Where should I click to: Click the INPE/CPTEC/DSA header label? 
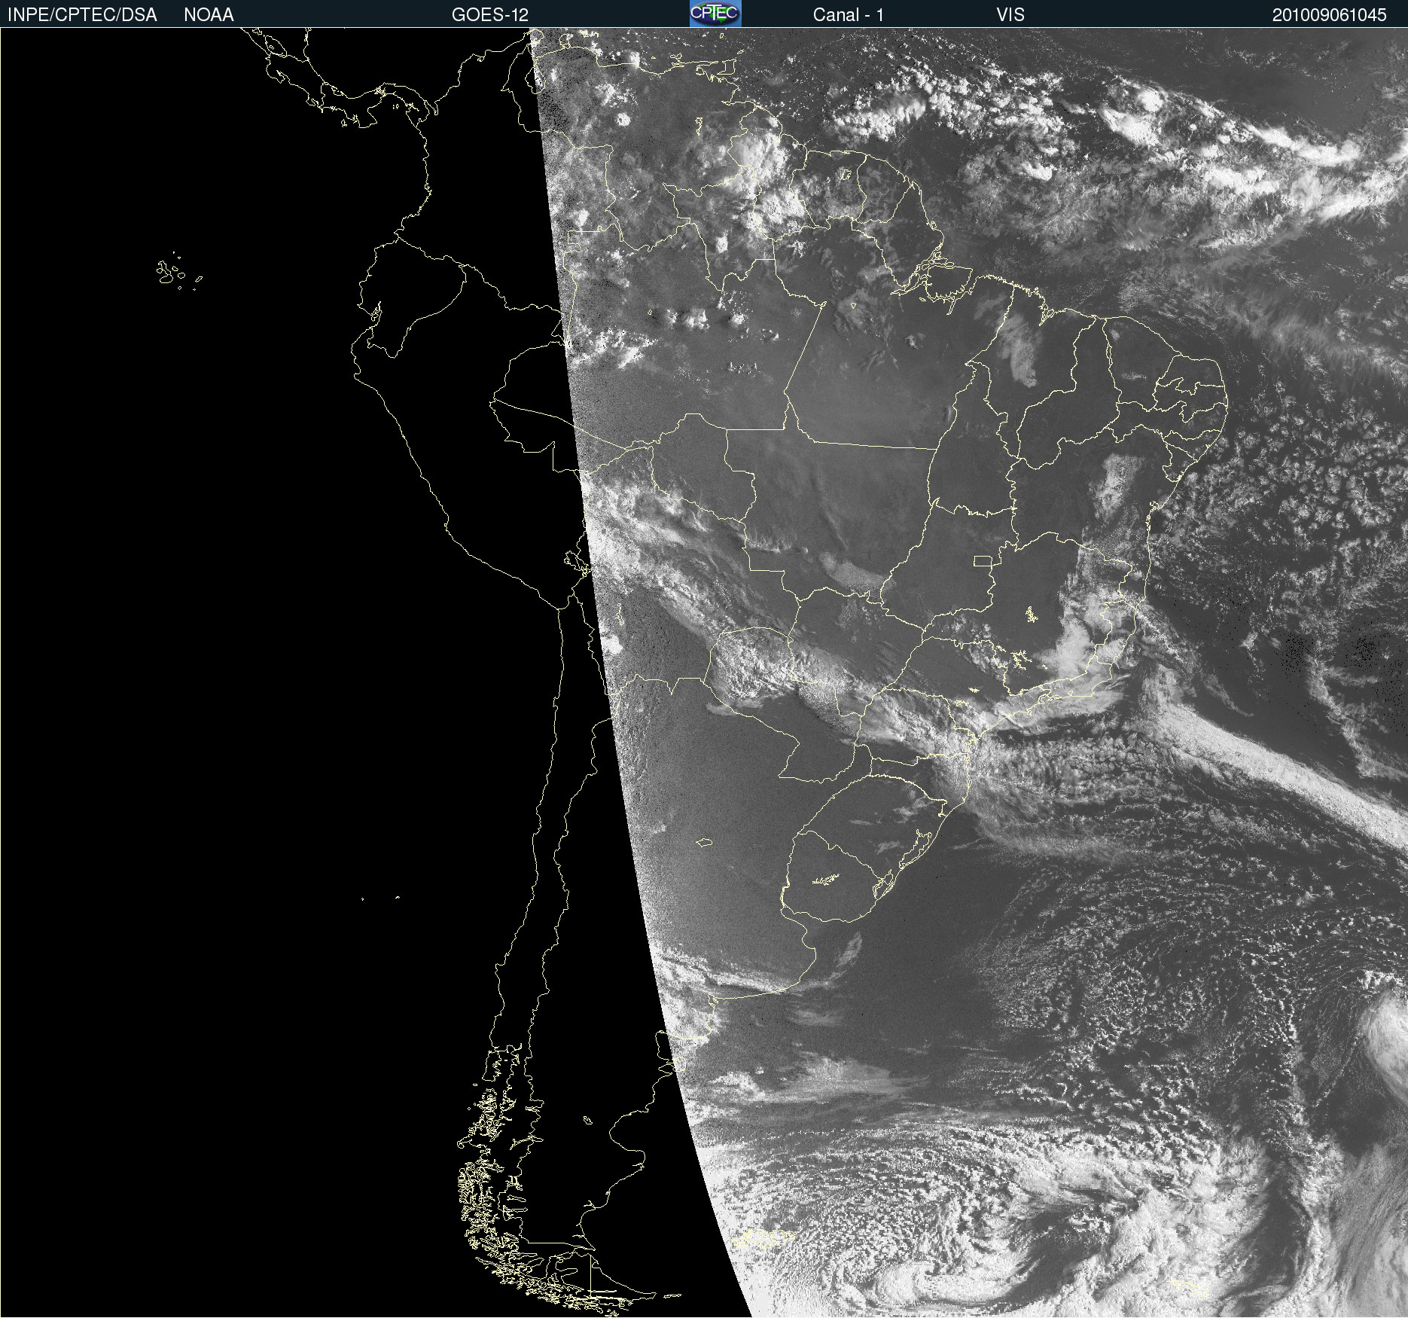(x=82, y=15)
